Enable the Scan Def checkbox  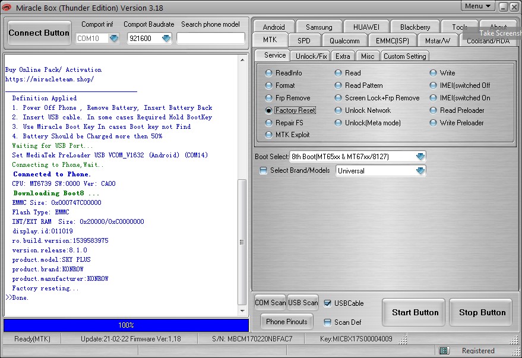click(x=328, y=322)
